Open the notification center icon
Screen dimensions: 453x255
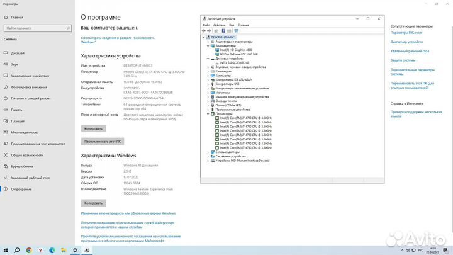coord(445,251)
